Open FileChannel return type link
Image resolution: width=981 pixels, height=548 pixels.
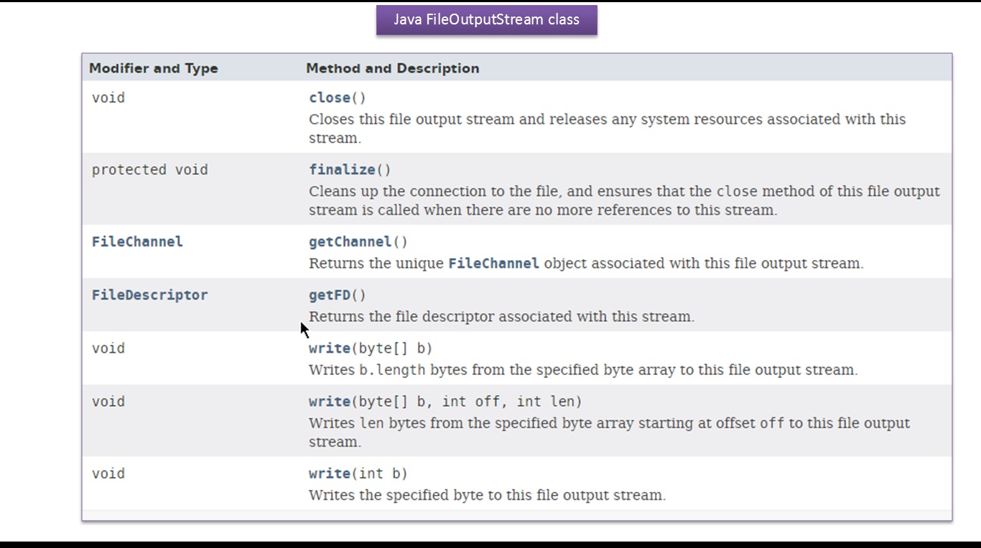pyautogui.click(x=137, y=241)
